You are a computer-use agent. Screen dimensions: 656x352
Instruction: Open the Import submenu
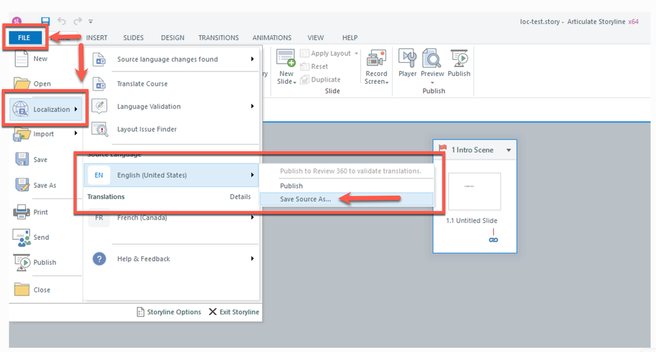pos(44,134)
